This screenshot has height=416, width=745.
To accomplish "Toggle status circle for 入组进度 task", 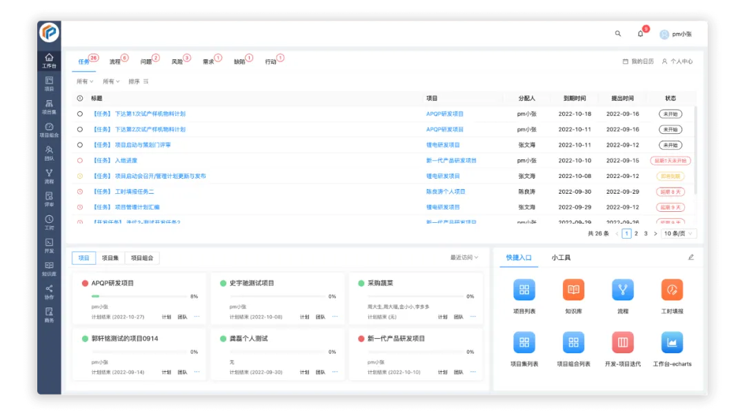I will (x=80, y=161).
